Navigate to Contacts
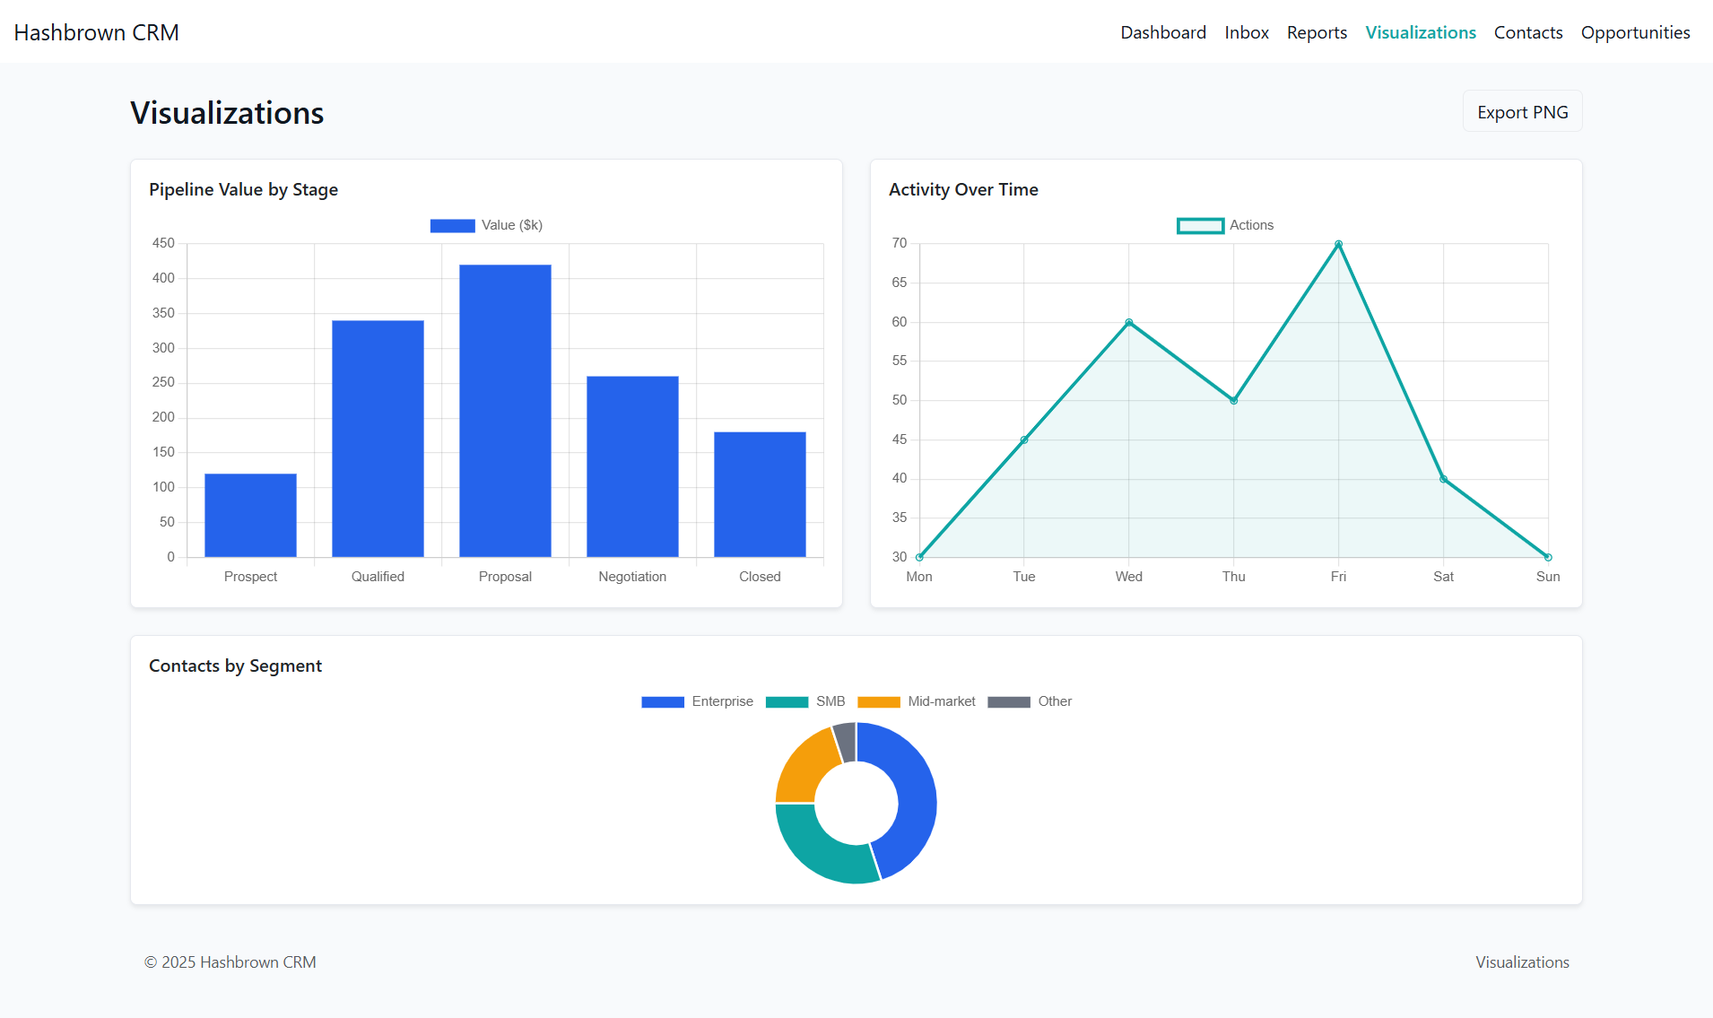The image size is (1713, 1018). [1527, 32]
